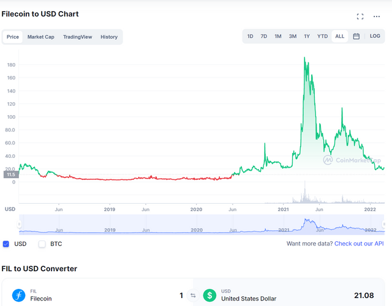Screen dimensions: 392x306
Task: Click the green dollar sign USD icon
Action: pyautogui.click(x=209, y=295)
